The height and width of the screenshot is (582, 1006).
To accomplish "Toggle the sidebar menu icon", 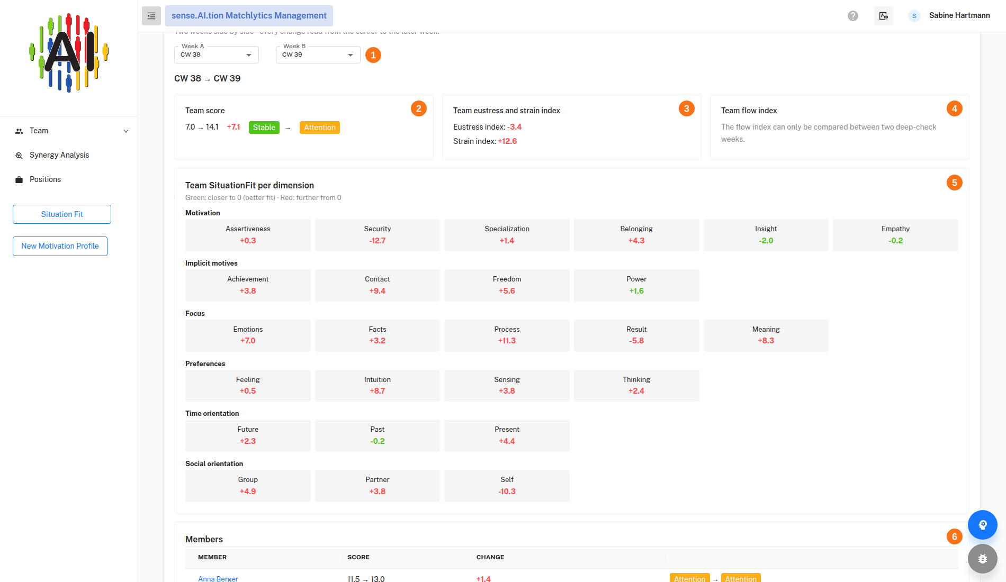I will pos(151,16).
